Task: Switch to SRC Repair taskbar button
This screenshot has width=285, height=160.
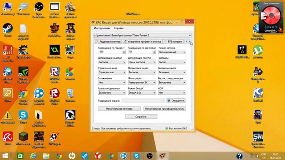Action: click(x=163, y=156)
